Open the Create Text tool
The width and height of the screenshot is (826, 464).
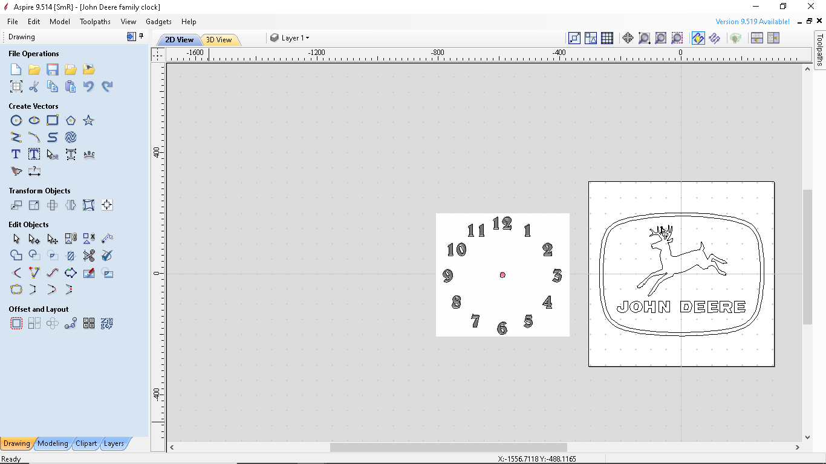click(16, 154)
